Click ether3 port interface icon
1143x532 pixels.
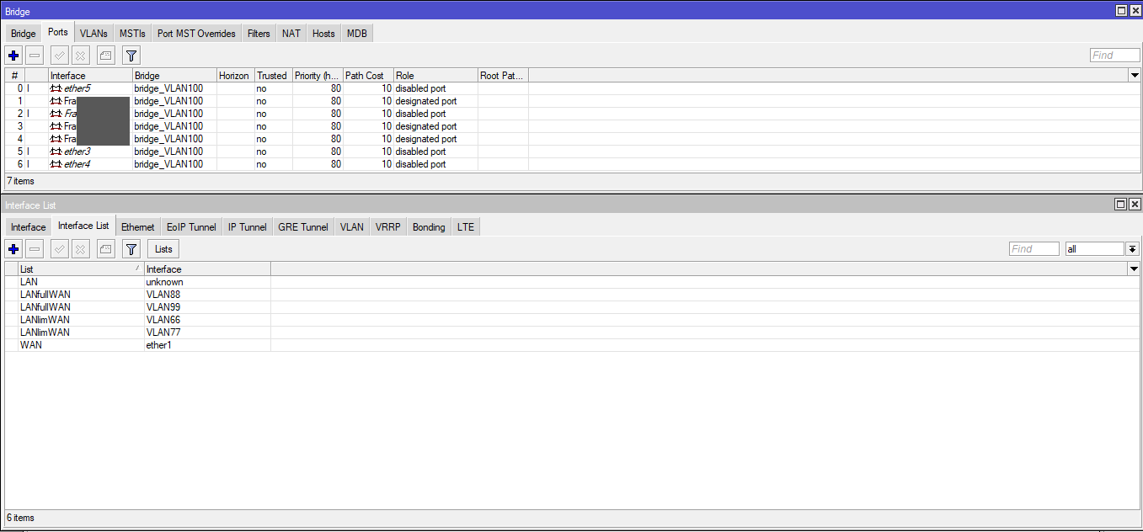(x=56, y=152)
